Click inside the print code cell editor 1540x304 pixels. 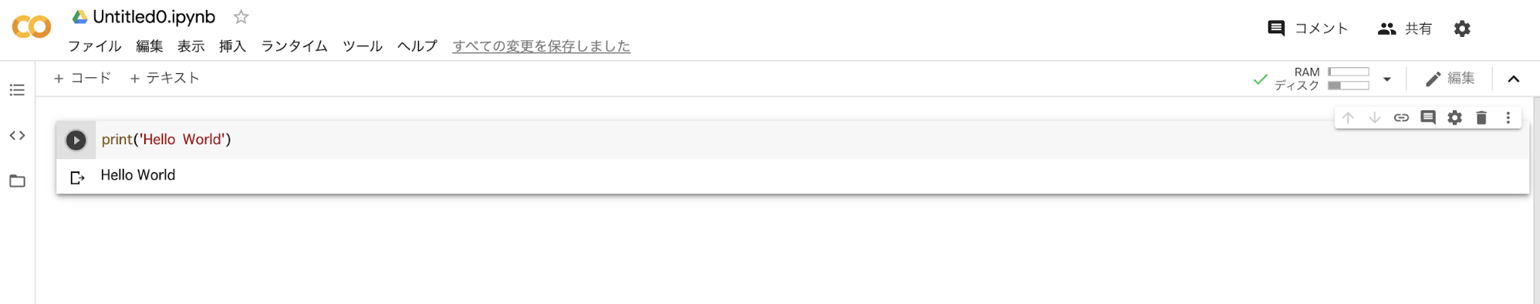pos(810,140)
